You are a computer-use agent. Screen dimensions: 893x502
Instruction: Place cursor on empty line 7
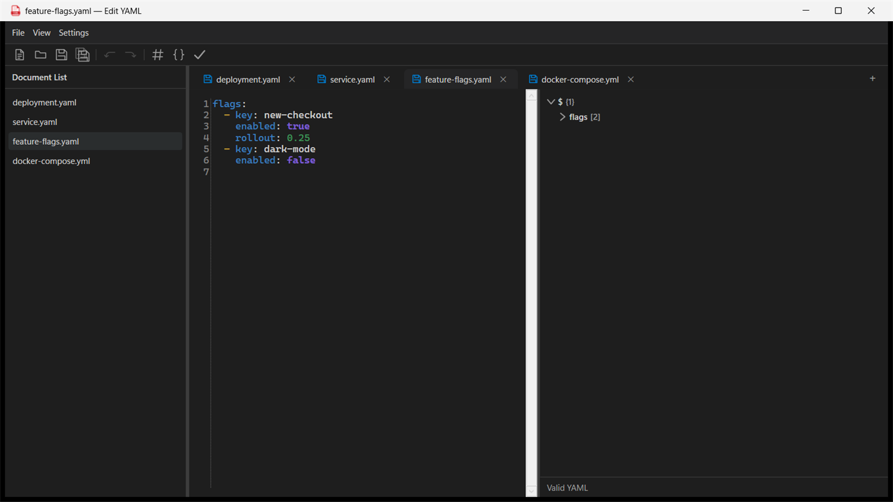368,172
